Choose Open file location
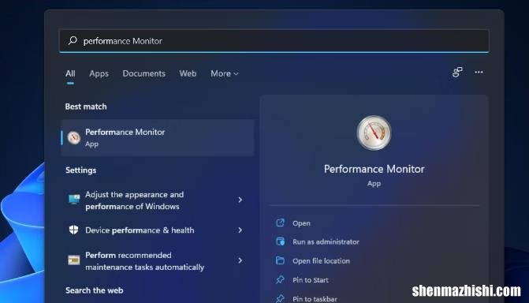 321,260
